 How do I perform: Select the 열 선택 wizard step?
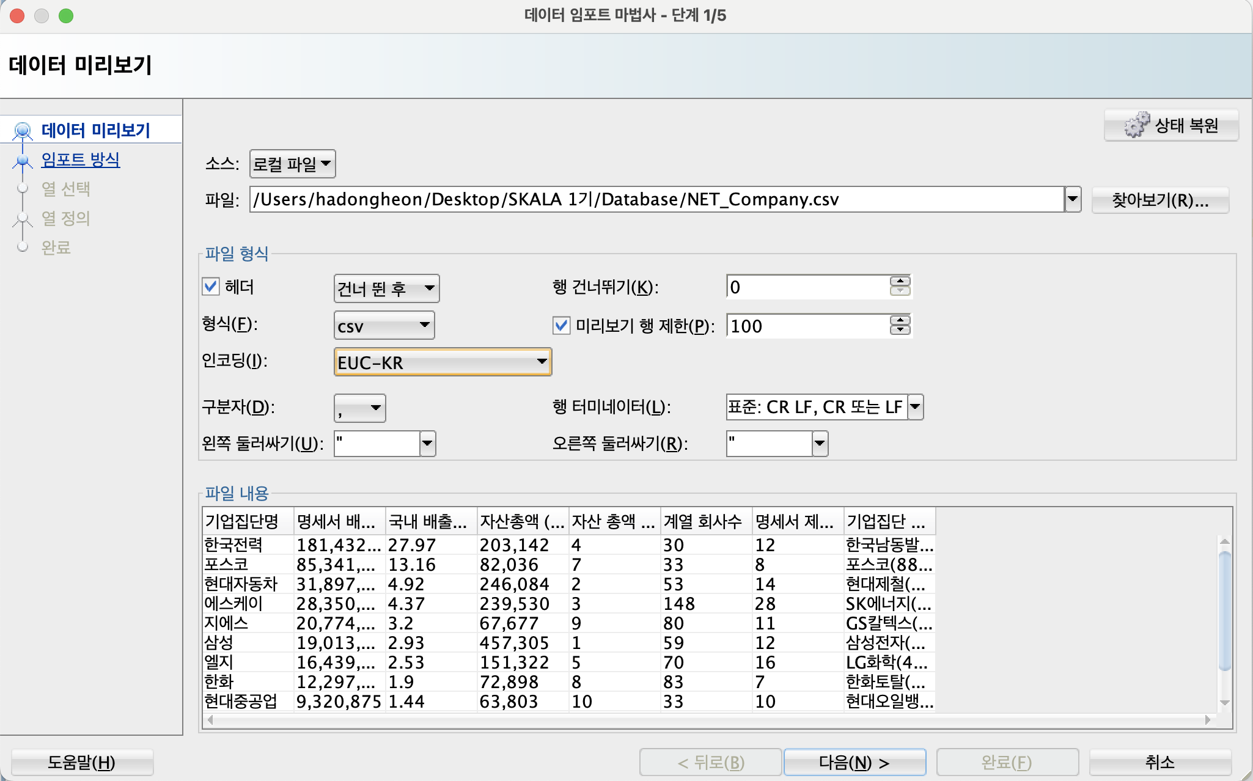[65, 189]
